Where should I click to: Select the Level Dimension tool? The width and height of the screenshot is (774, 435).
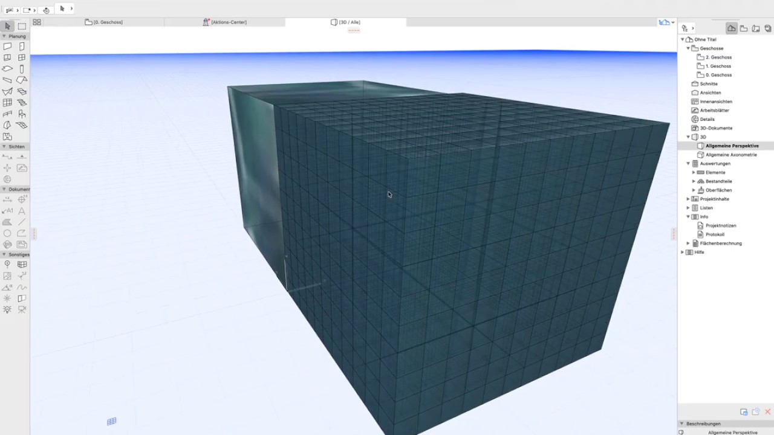(22, 199)
